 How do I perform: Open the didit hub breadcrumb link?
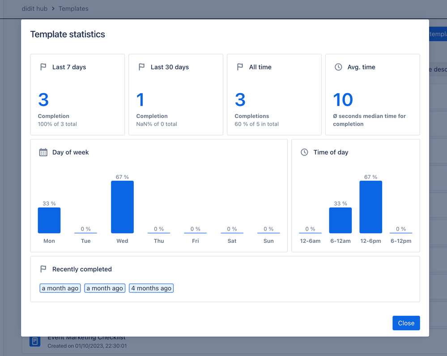point(35,8)
